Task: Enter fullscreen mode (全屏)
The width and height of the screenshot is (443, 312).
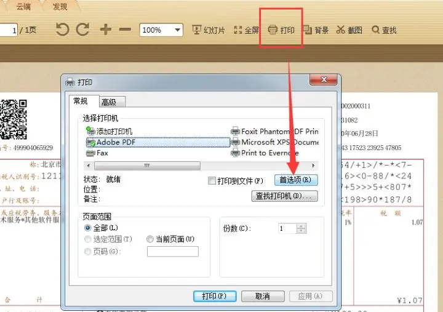Action: pos(246,30)
